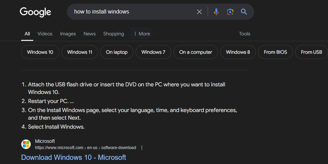This screenshot has width=328, height=164.
Task: Click the Google logo
Action: point(35,12)
